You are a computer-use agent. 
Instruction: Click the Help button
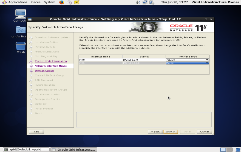pyautogui.click(x=36, y=132)
